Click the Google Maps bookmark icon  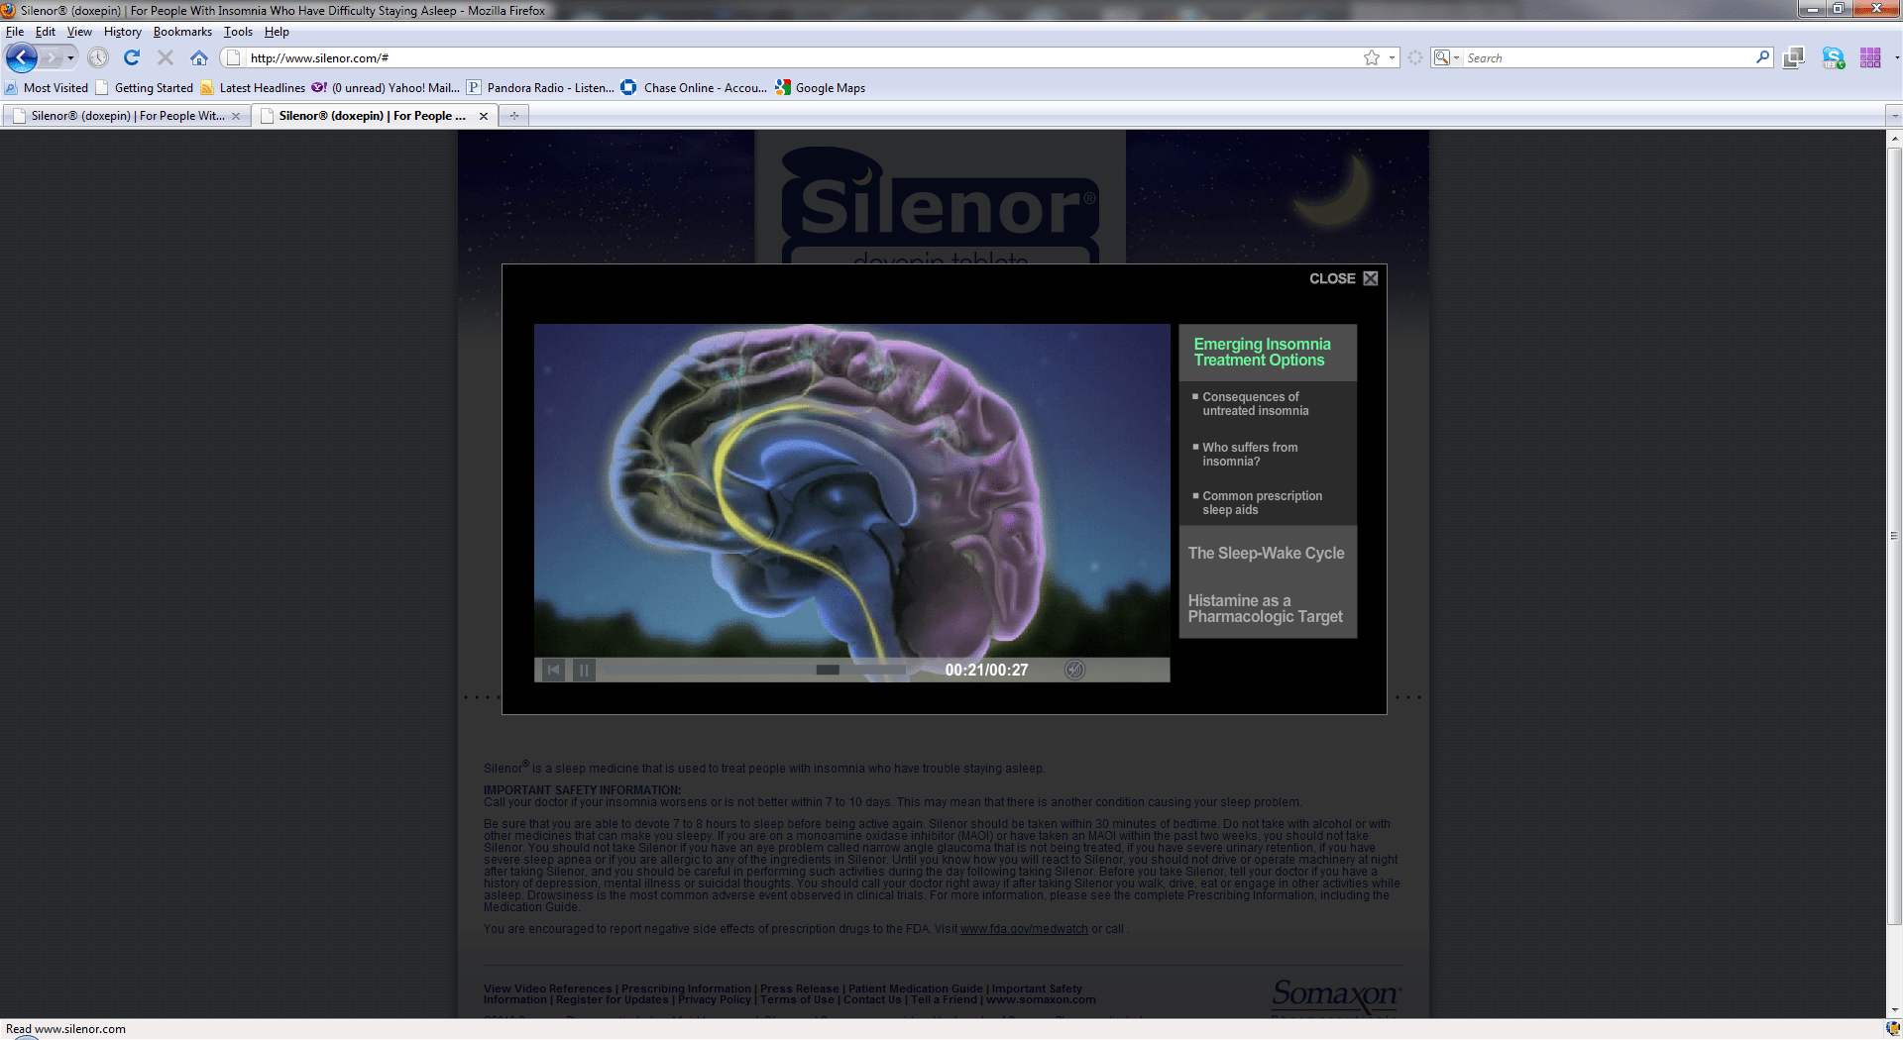pyautogui.click(x=783, y=88)
